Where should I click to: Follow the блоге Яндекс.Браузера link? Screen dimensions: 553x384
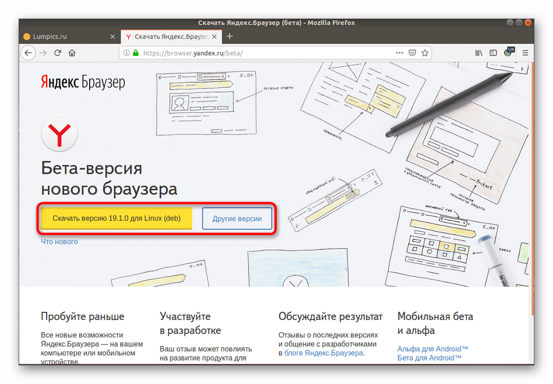pos(323,353)
